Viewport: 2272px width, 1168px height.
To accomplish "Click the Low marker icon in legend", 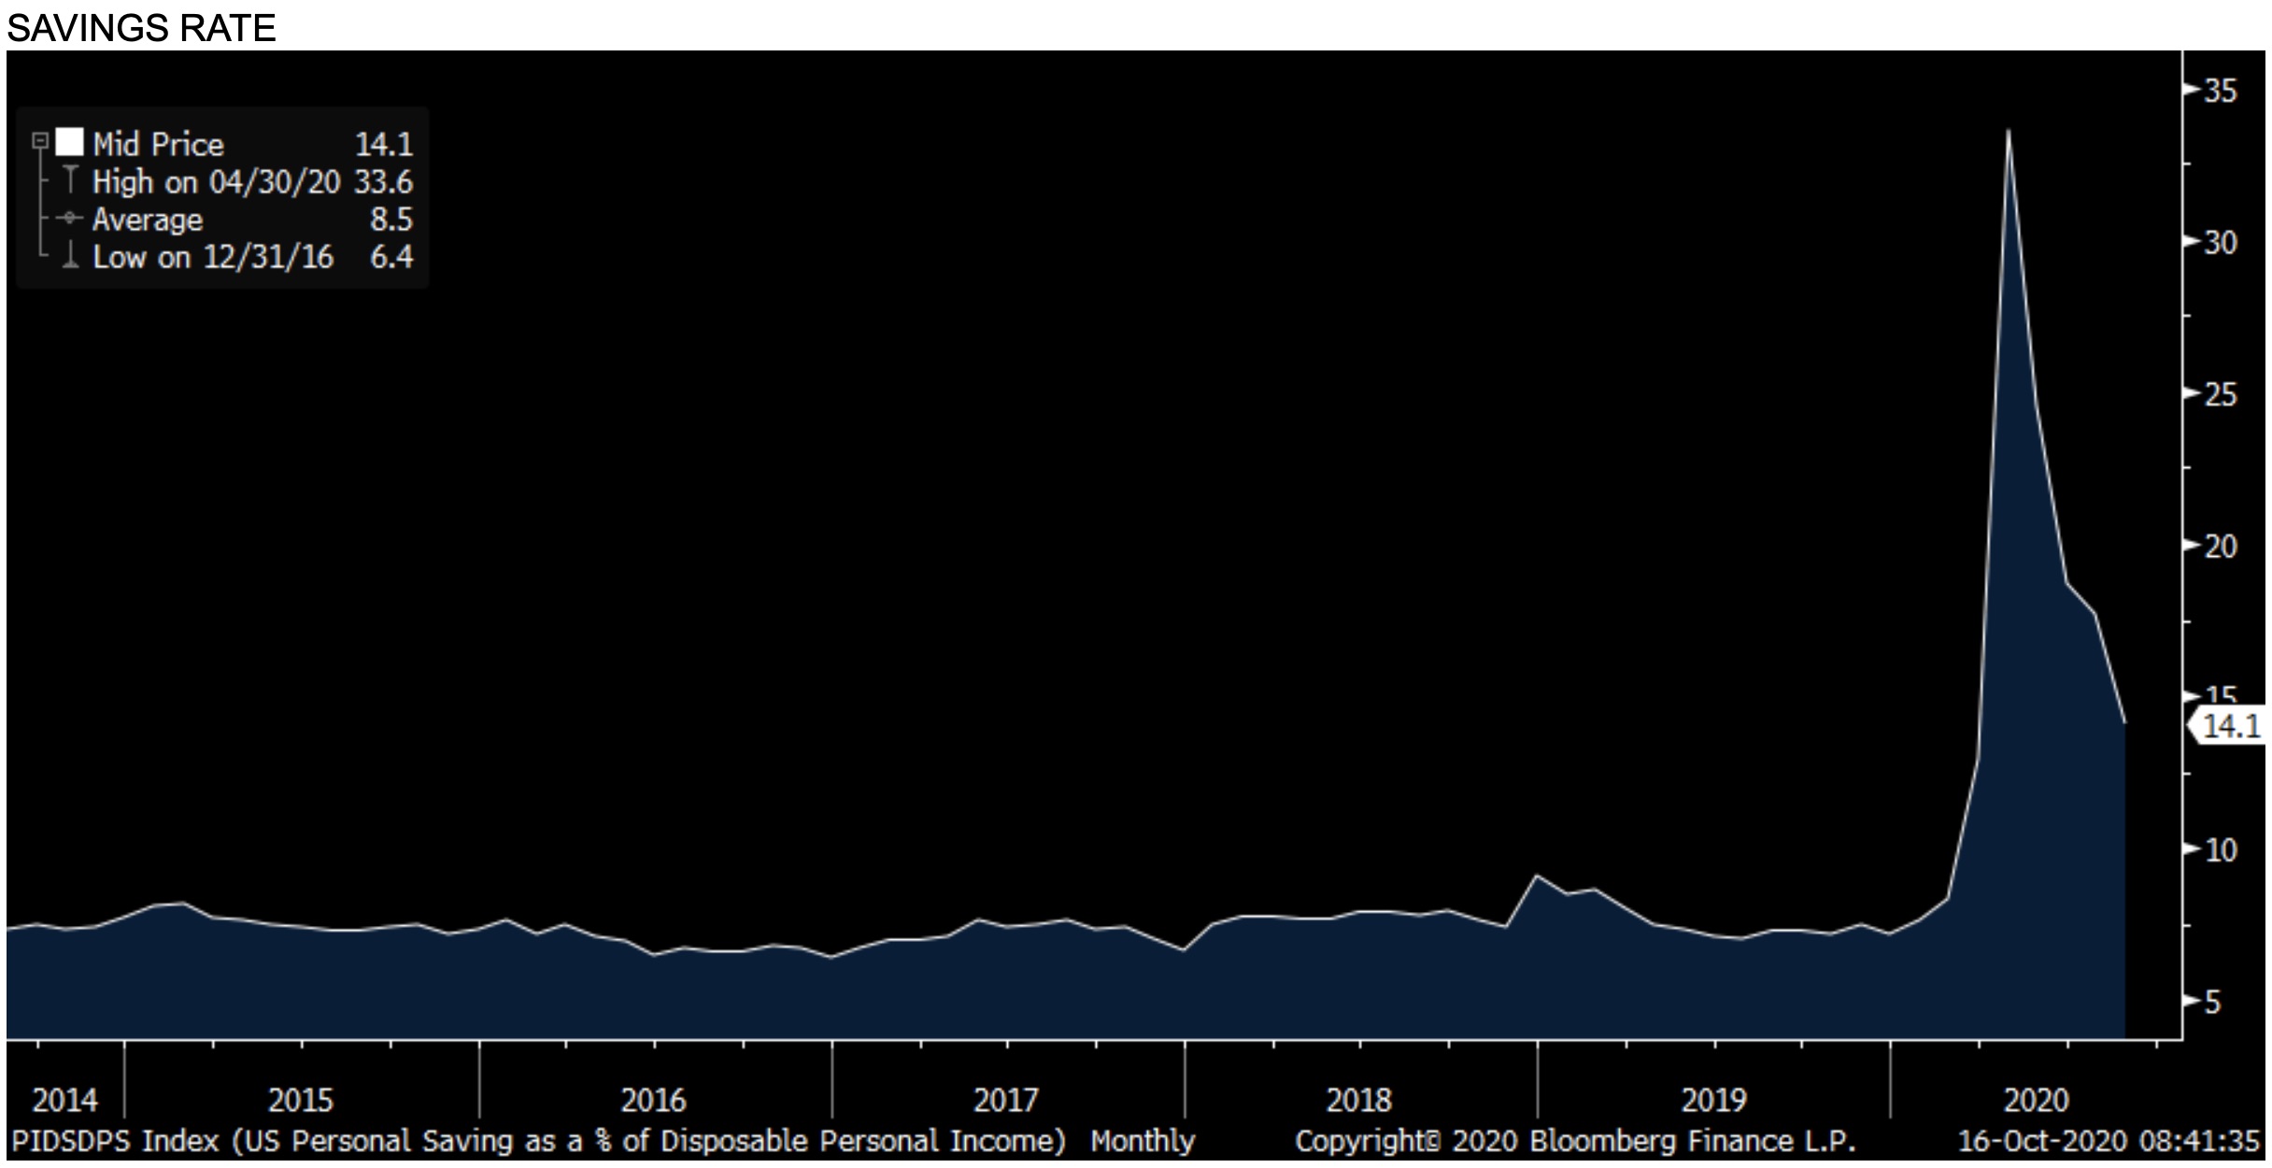I will click(x=70, y=256).
